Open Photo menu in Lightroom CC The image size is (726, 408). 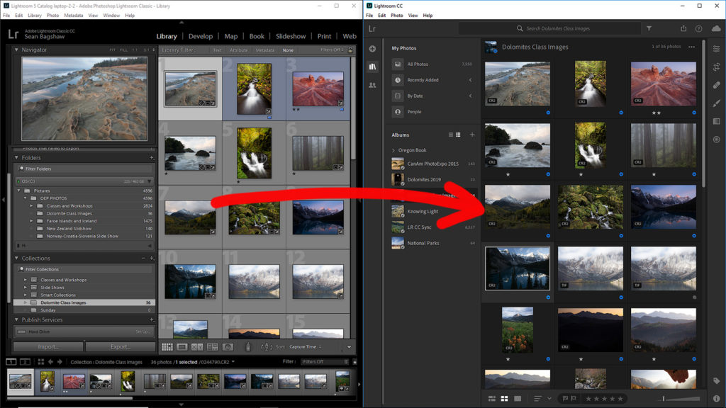click(x=397, y=16)
